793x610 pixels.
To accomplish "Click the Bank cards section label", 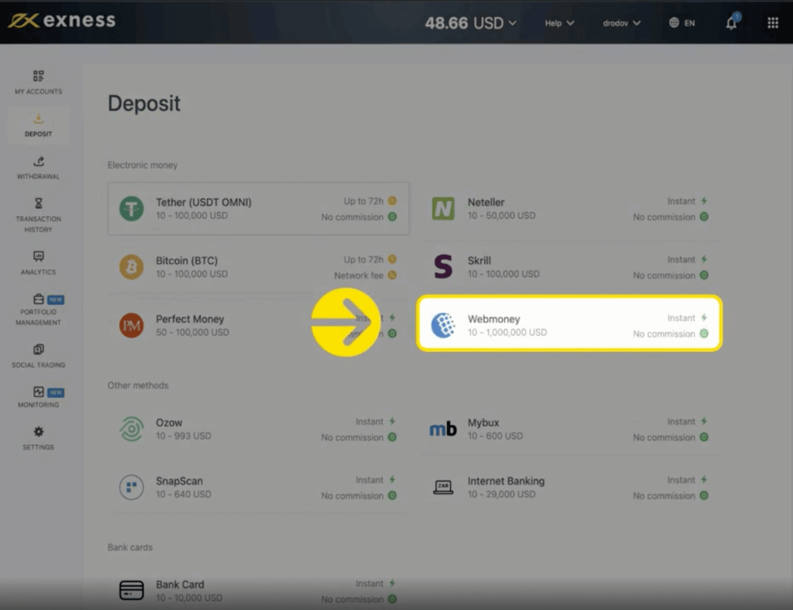I will tap(130, 547).
